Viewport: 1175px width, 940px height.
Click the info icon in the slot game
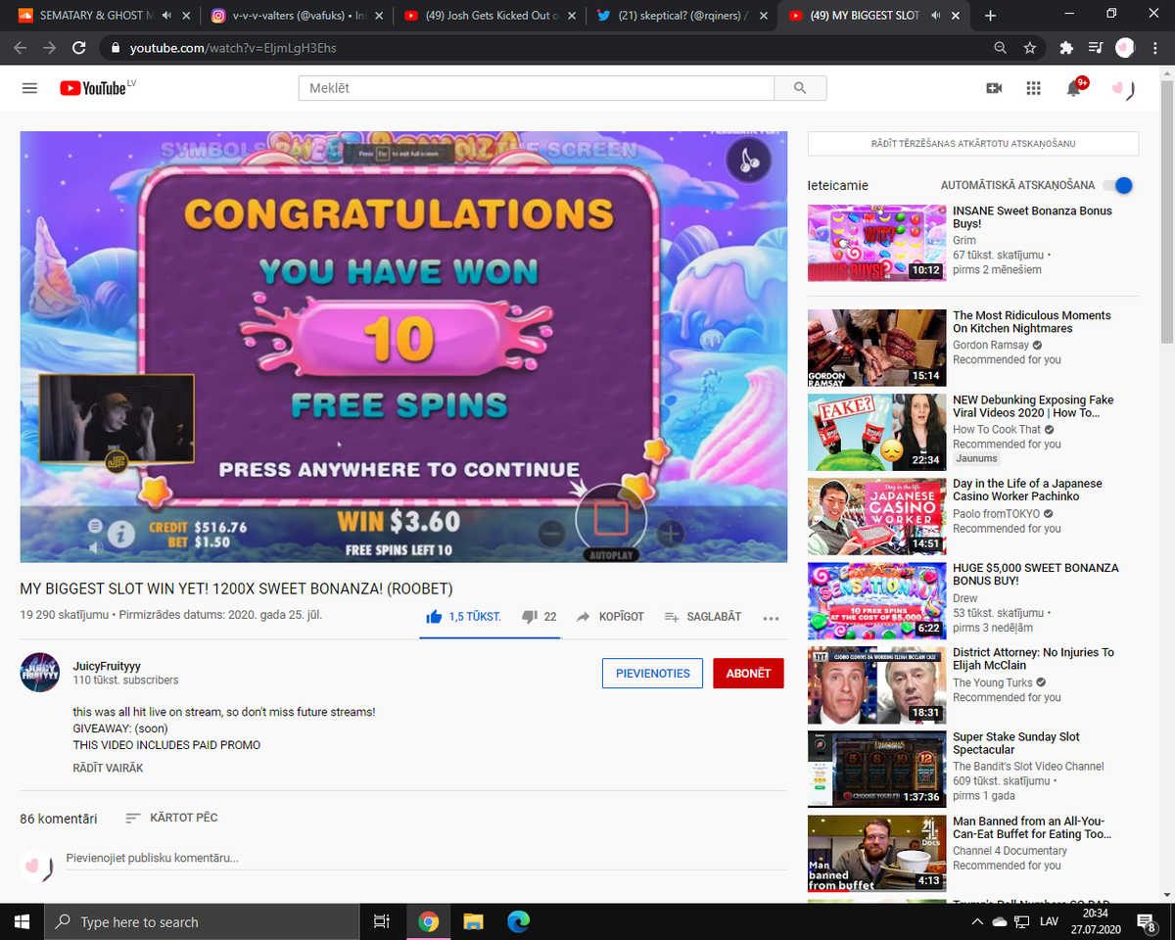(120, 534)
